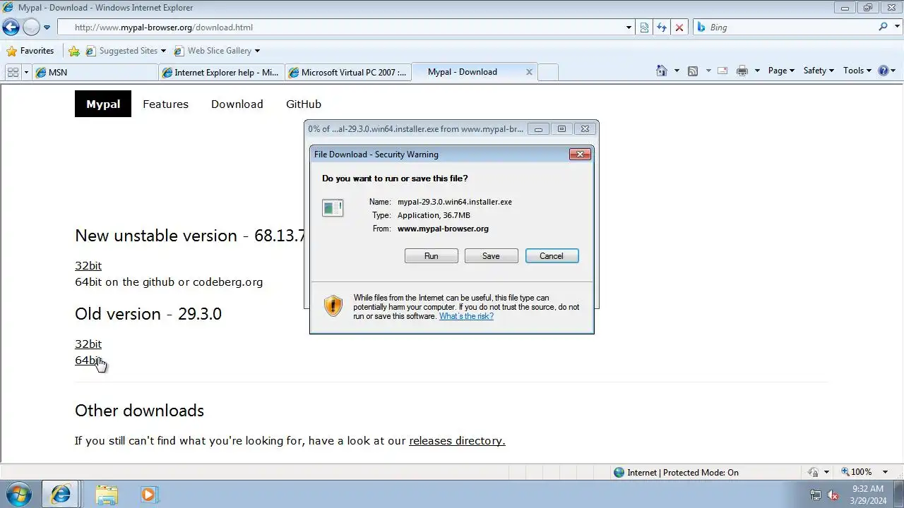This screenshot has width=904, height=508.
Task: Close the File Download Security Warning dialog
Action: pyautogui.click(x=580, y=154)
